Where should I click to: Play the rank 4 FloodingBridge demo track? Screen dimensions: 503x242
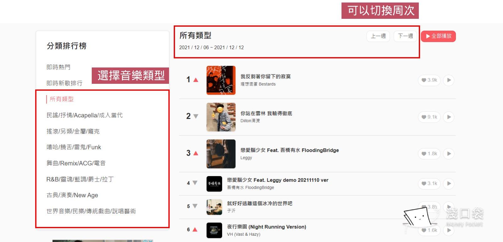pos(449,183)
